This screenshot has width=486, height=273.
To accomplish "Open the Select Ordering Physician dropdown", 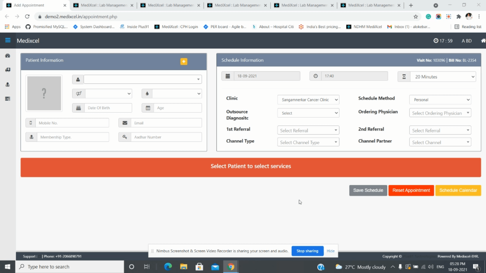I will (x=440, y=113).
